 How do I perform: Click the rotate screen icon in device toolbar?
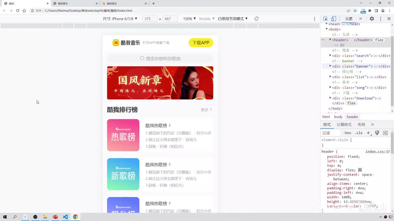[256, 19]
